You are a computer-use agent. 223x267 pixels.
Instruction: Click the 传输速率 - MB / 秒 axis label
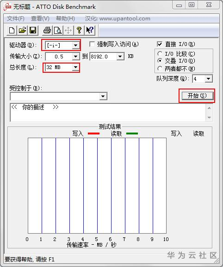pos(92,245)
